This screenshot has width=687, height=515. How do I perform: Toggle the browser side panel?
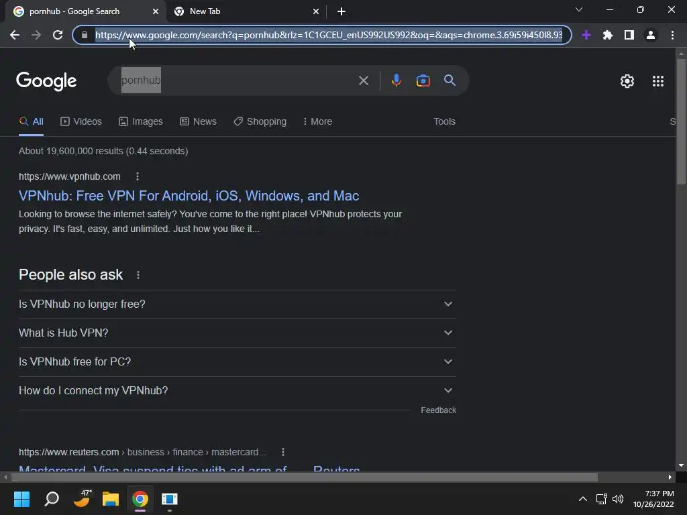click(629, 35)
